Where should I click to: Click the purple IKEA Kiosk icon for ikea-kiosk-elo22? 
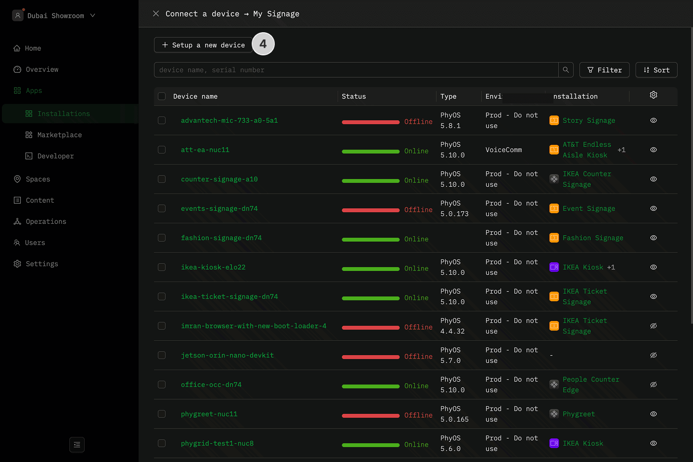click(554, 267)
